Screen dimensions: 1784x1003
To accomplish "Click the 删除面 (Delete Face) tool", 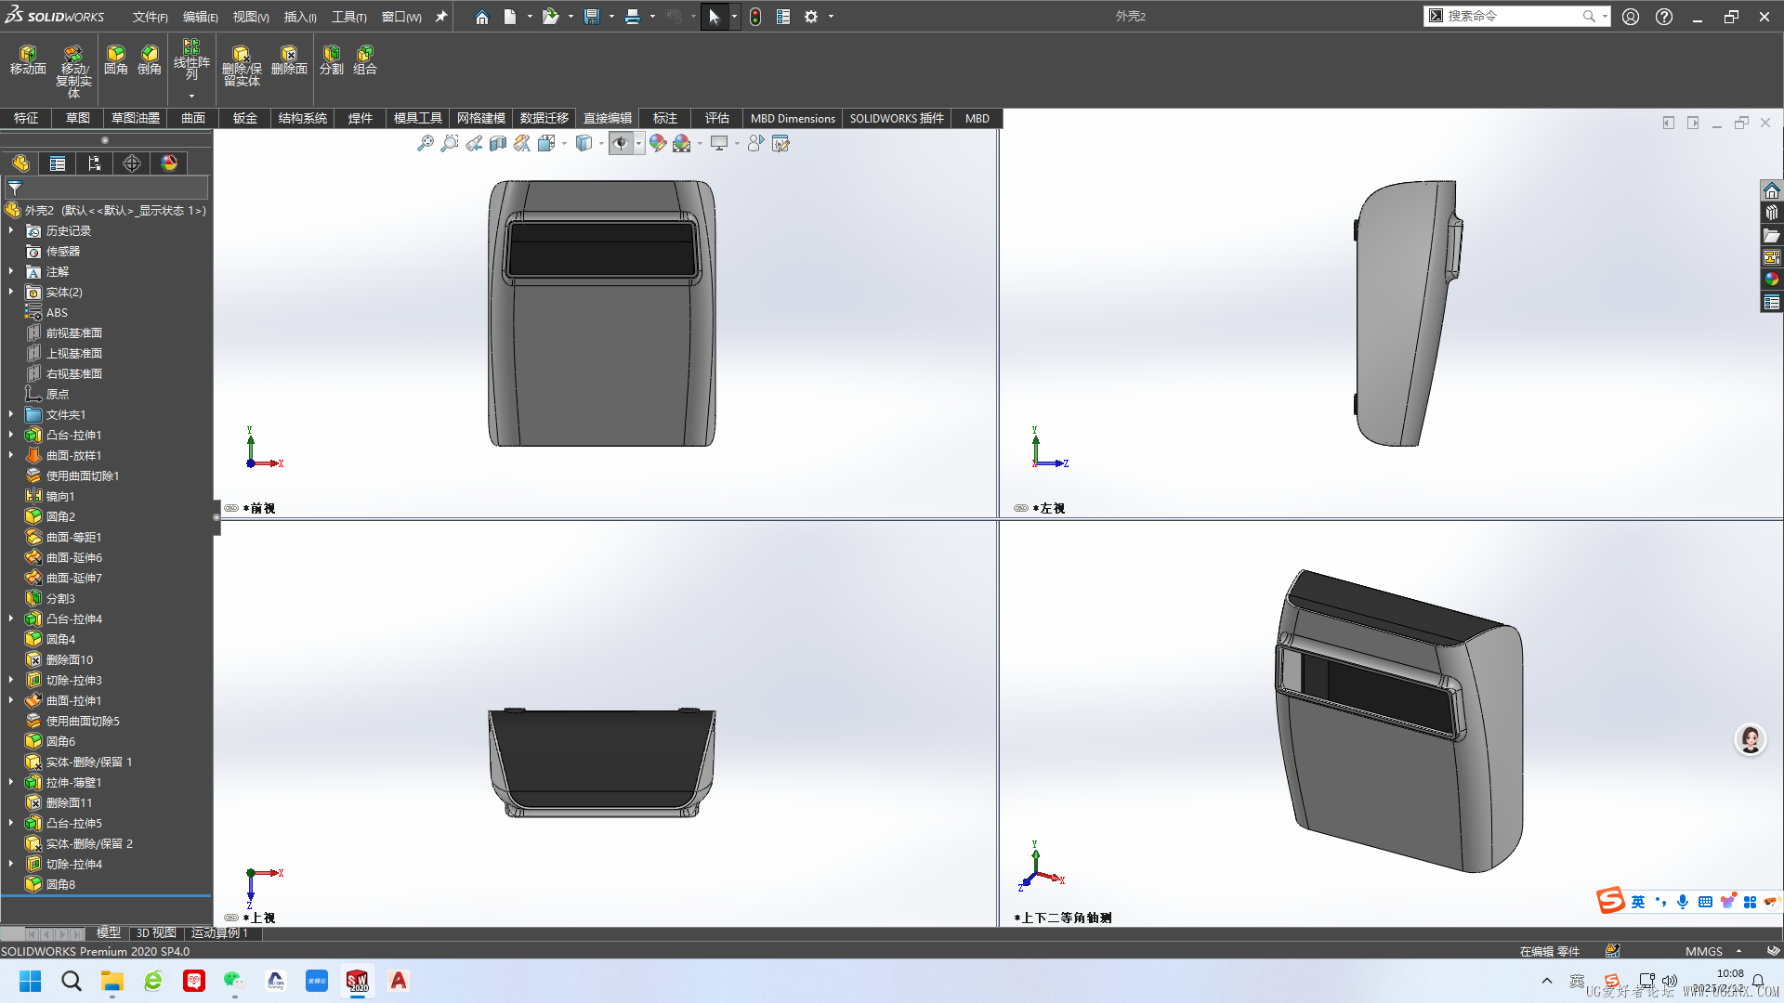I will 289,59.
